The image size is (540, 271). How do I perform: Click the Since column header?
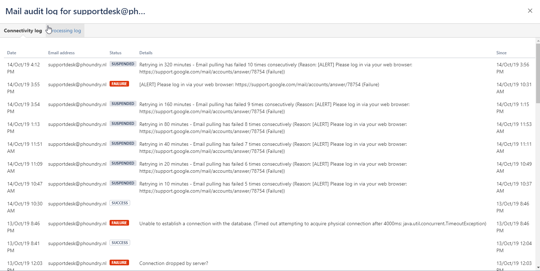point(501,53)
